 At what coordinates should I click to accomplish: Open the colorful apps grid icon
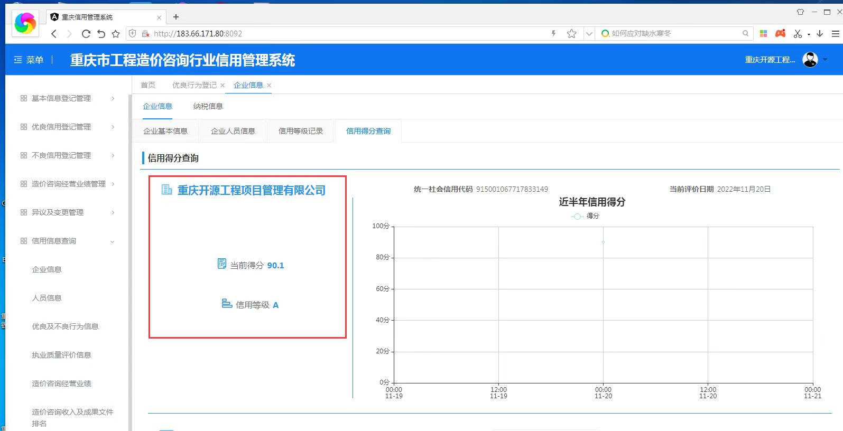click(x=763, y=33)
